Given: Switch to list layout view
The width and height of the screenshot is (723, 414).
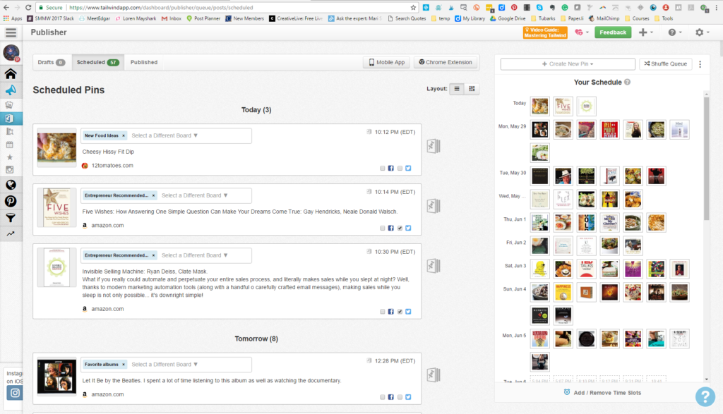Looking at the screenshot, I should pos(457,89).
